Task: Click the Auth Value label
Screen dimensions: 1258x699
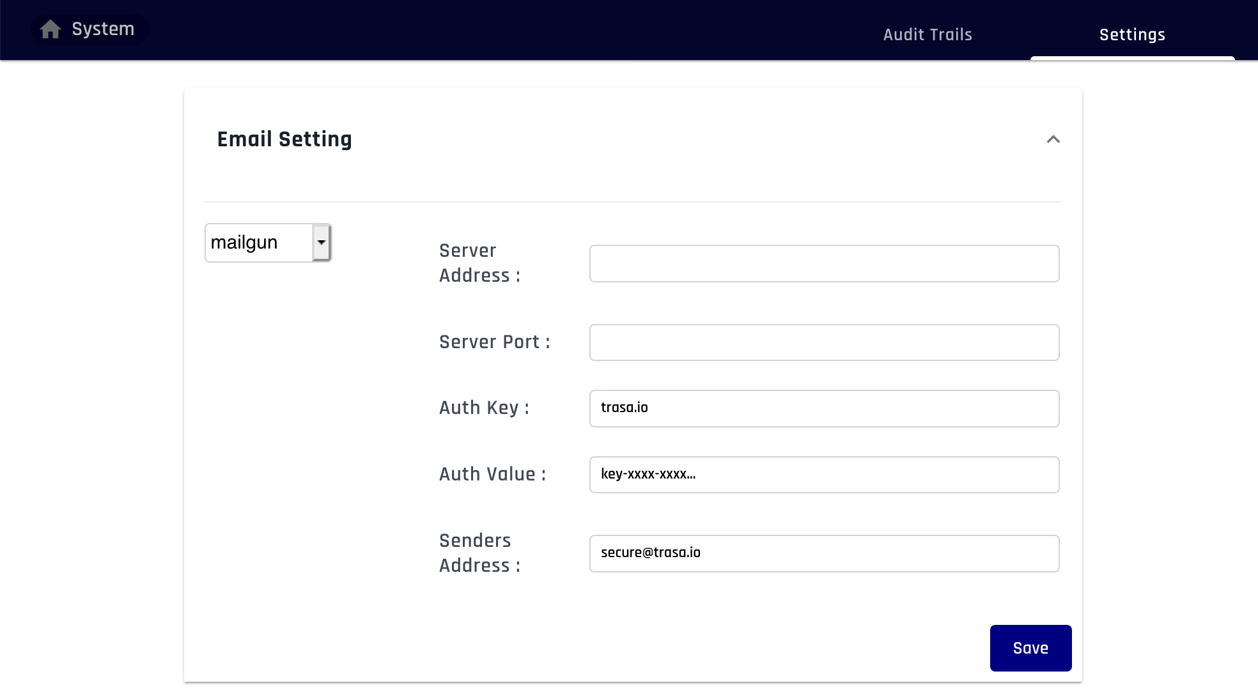Action: click(492, 475)
